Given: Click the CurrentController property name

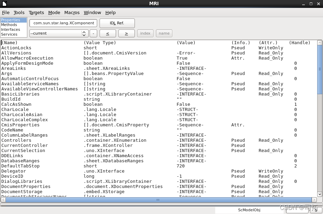Looking at the screenshot, I should click(25, 146).
